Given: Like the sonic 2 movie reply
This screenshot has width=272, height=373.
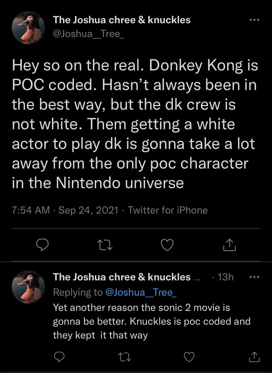Looking at the screenshot, I should (x=189, y=357).
